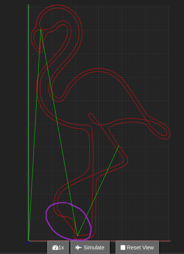184x254 pixels.
Task: Click the green vertical Y axis line
Action: 29,123
